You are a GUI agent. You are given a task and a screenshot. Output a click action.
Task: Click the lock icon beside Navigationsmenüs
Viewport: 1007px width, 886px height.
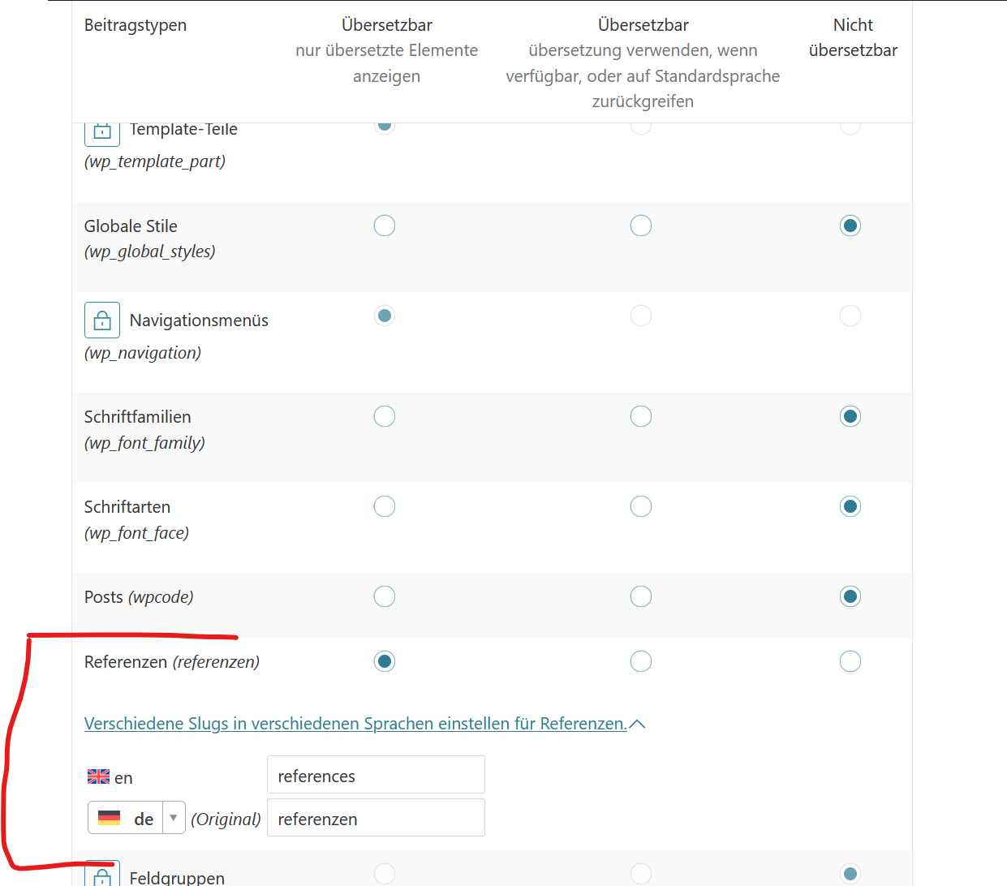point(102,320)
